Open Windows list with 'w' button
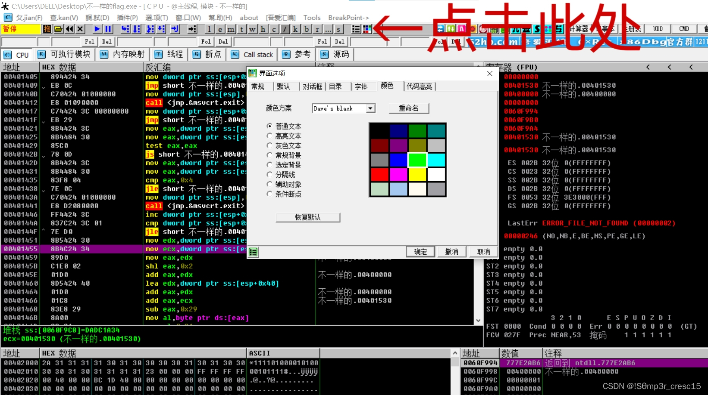 (252, 29)
